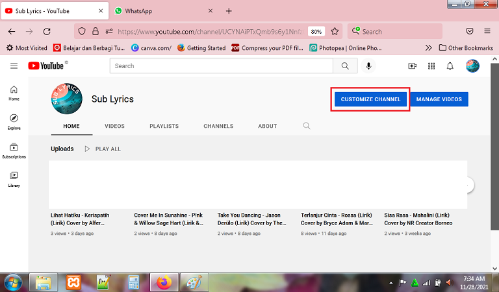Select the CHANNELS channel tab
Viewport: 499px width, 292px height.
[218, 126]
